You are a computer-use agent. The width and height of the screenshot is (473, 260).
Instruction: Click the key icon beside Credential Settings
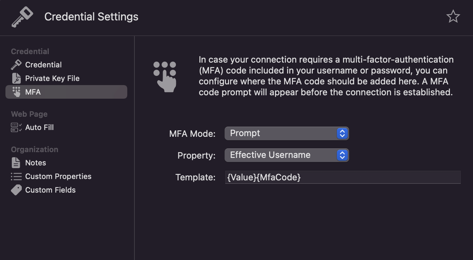(x=22, y=17)
